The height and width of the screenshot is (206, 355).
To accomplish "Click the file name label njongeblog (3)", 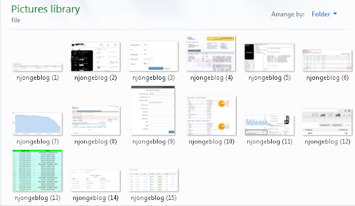I will pos(154,78).
